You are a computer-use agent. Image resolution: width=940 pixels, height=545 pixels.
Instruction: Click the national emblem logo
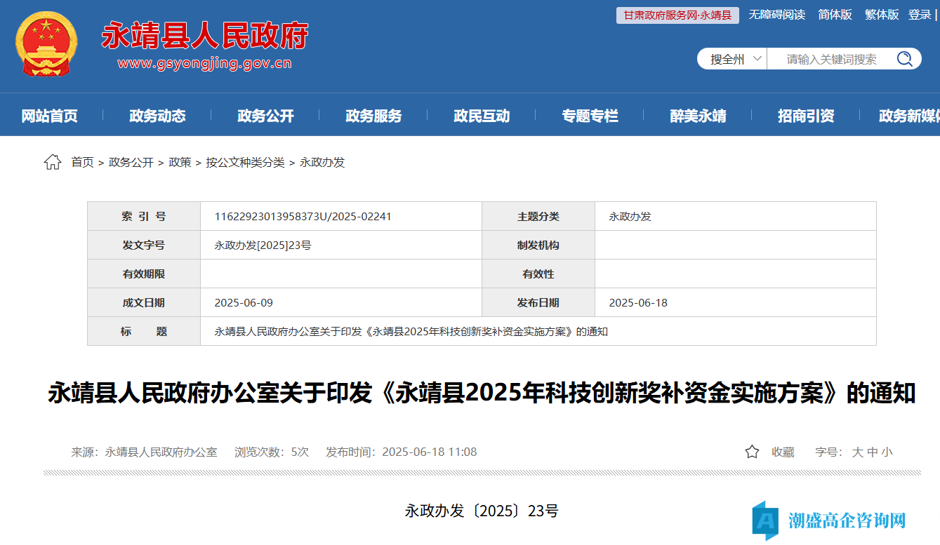click(x=46, y=44)
